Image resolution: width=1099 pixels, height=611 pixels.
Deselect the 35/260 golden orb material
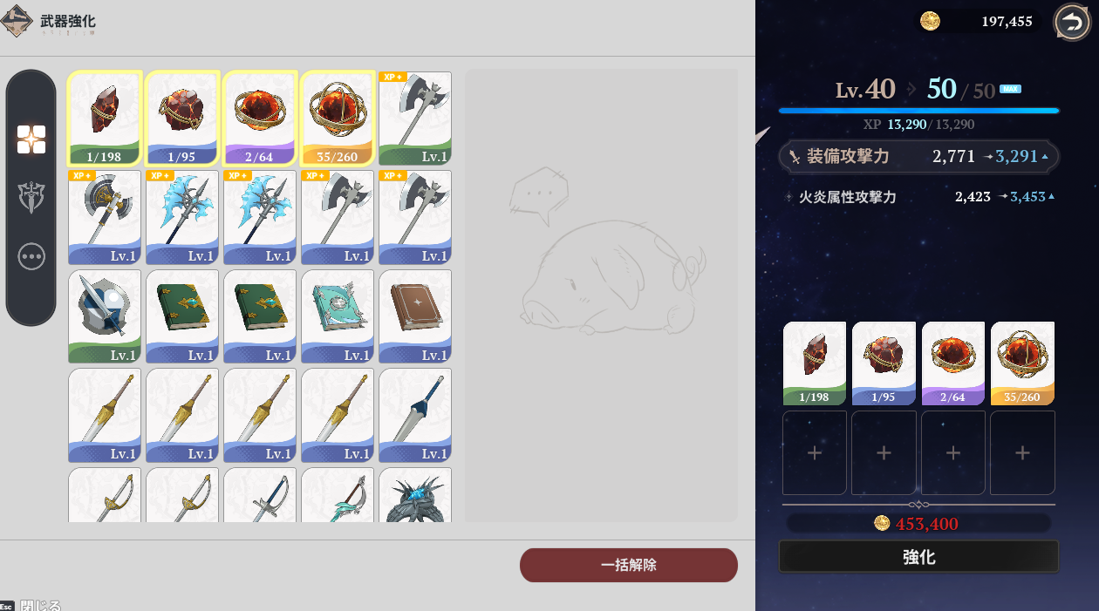point(338,119)
